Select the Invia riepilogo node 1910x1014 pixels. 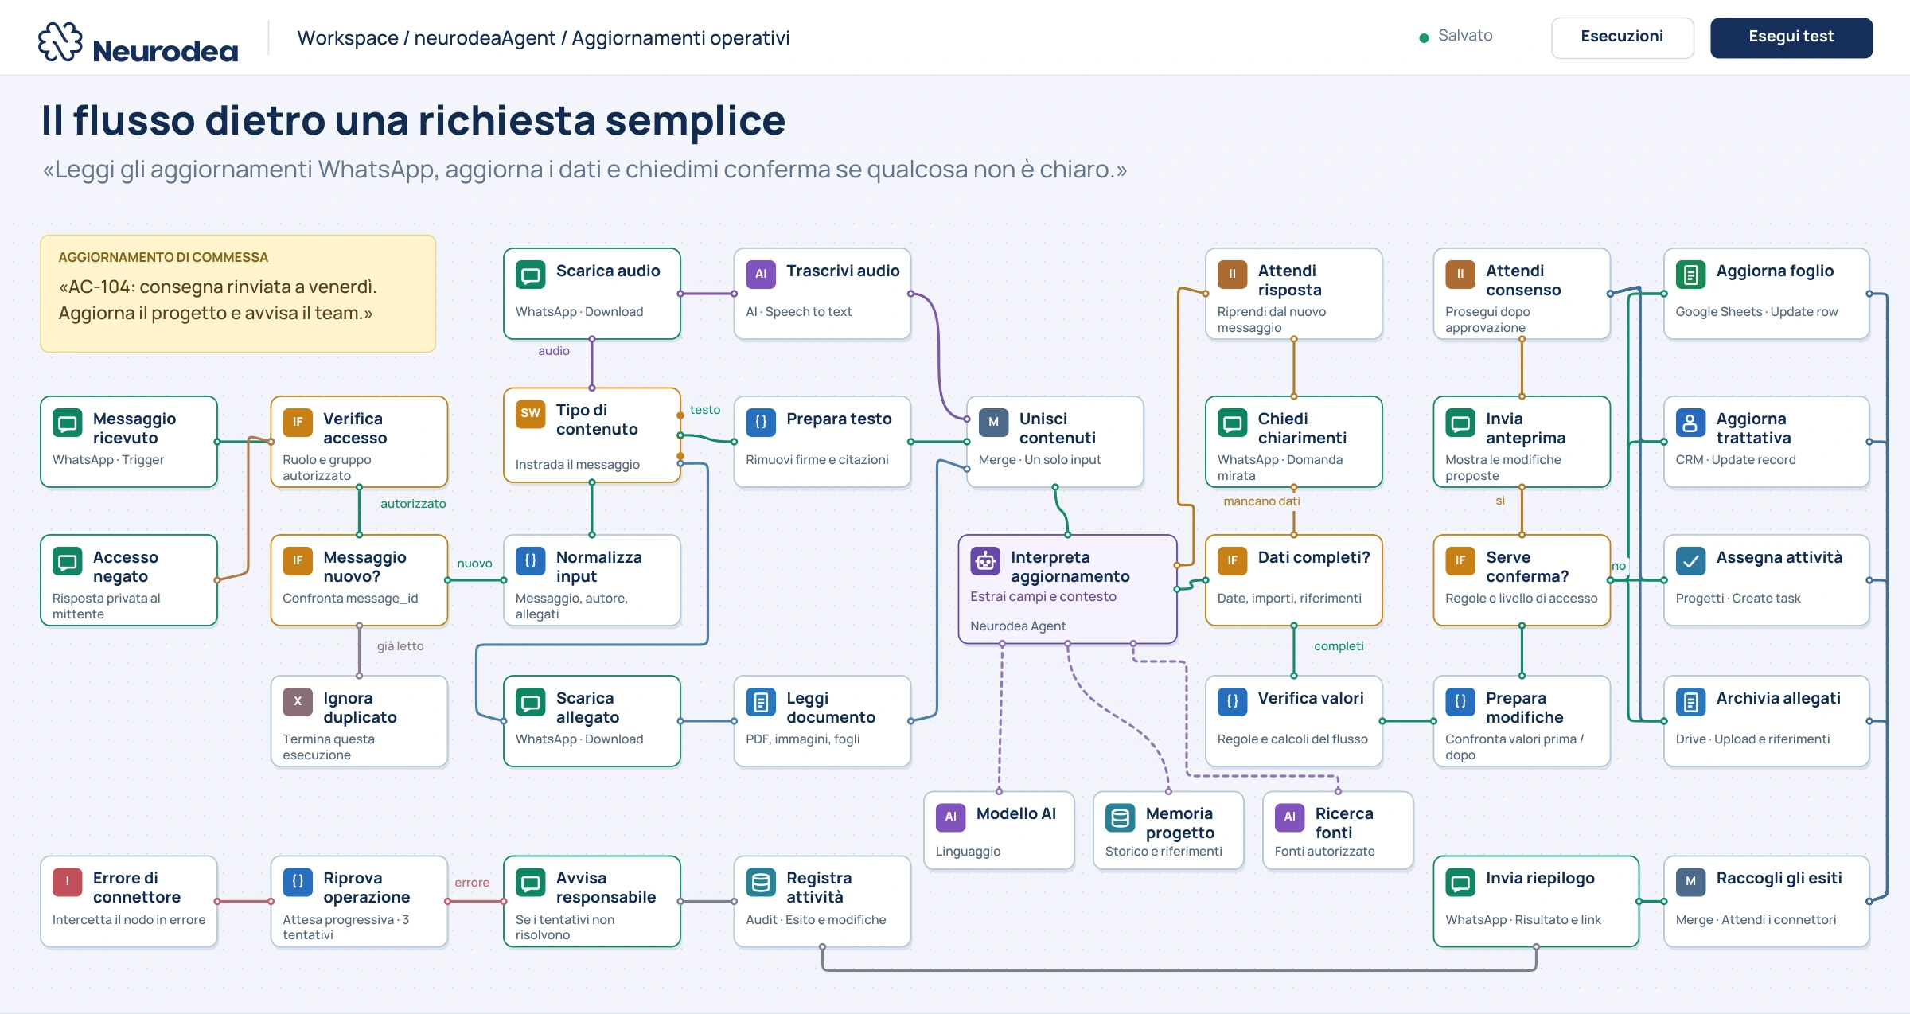click(1536, 901)
